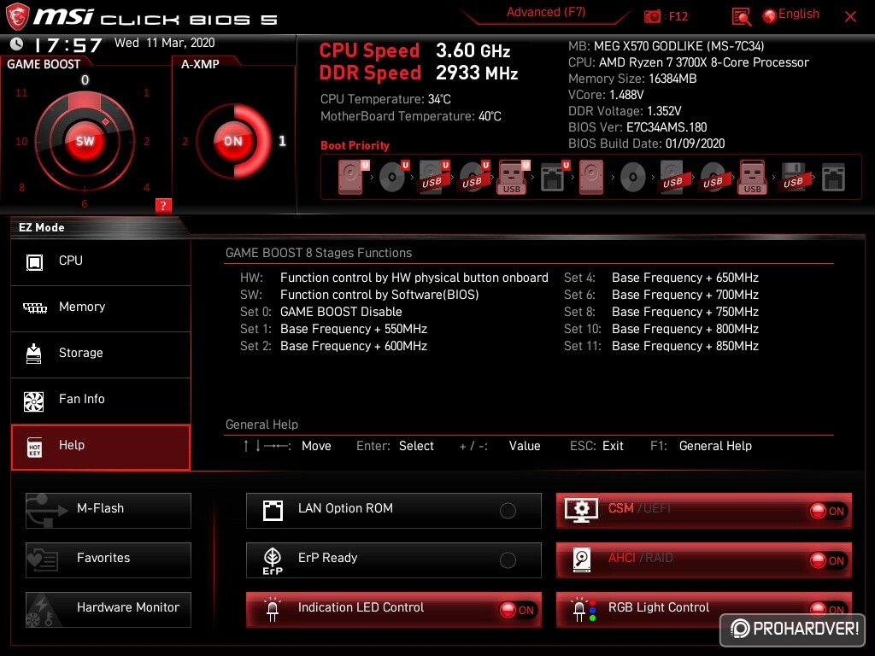The height and width of the screenshot is (656, 875).
Task: Click the Storage drive icon in sidebar
Action: [34, 354]
